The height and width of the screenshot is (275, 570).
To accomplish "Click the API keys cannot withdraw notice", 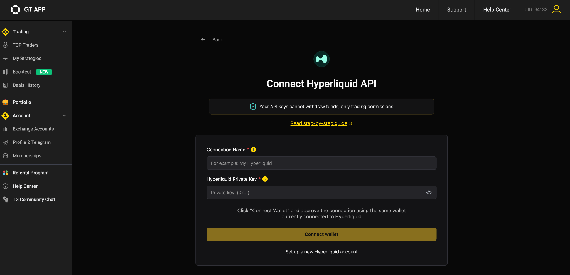I will pyautogui.click(x=321, y=107).
